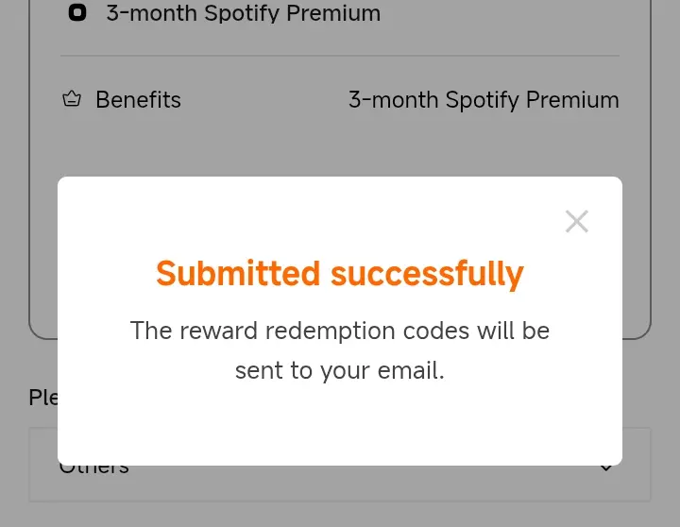
Task: Click the word "Spotify" in the Benefits value
Action: (x=482, y=101)
